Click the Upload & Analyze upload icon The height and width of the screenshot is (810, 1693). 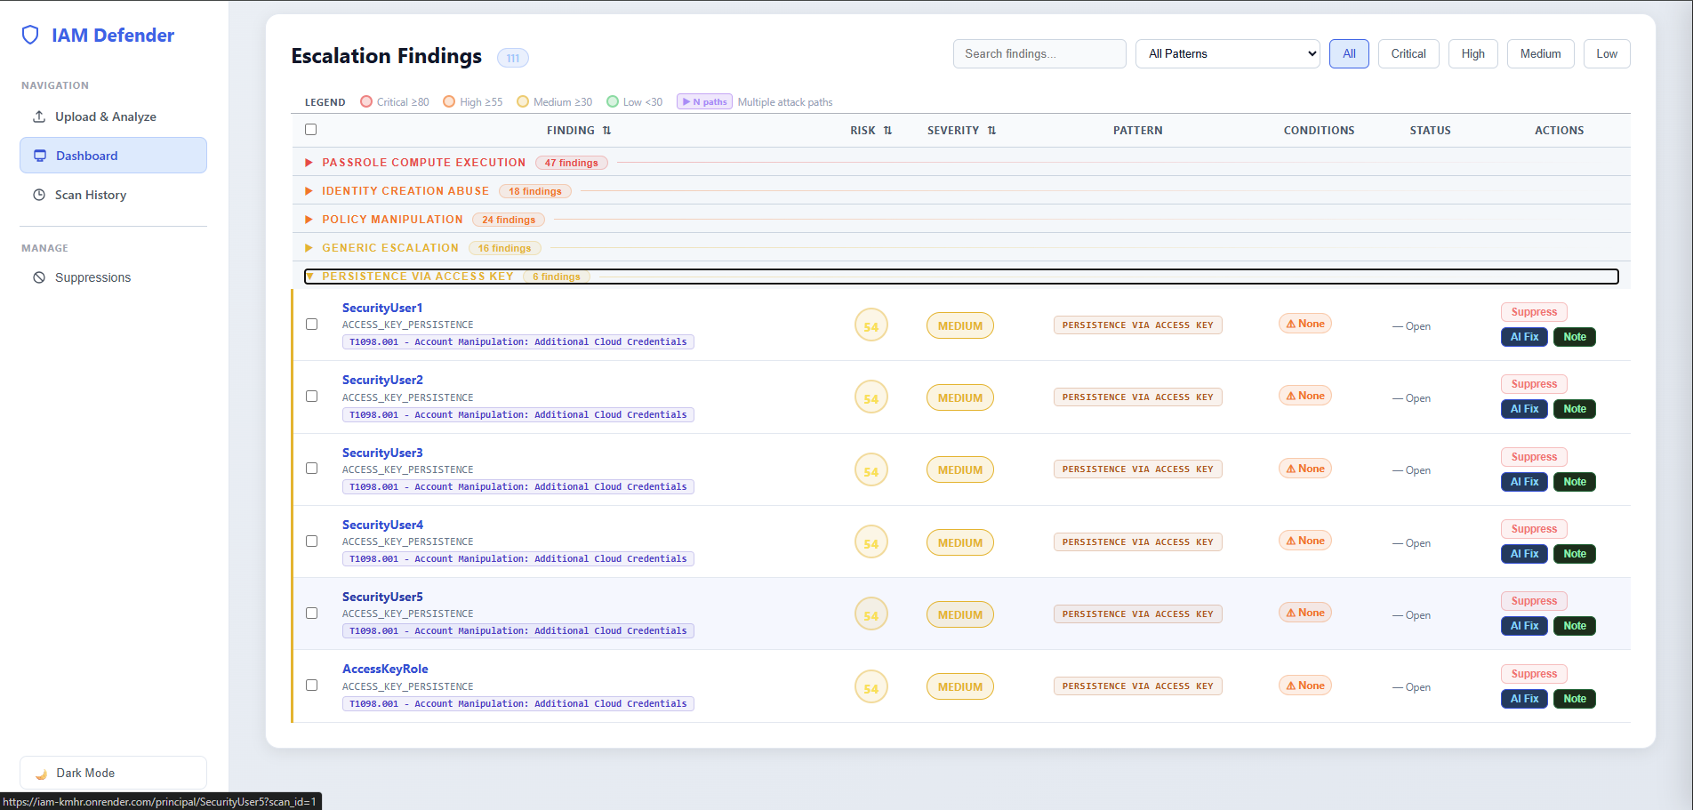(39, 116)
